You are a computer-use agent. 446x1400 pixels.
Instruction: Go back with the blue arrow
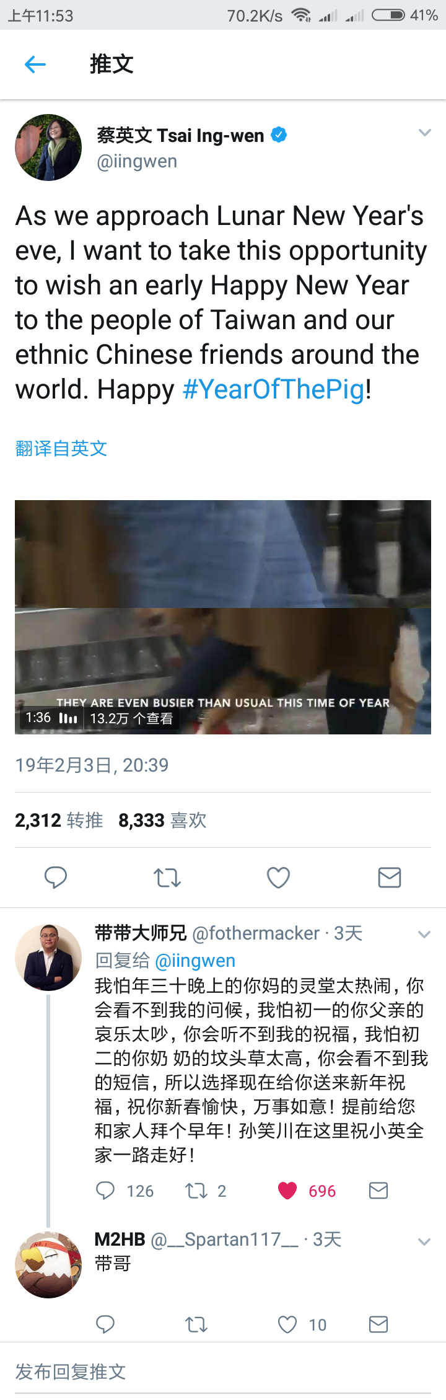coord(35,64)
